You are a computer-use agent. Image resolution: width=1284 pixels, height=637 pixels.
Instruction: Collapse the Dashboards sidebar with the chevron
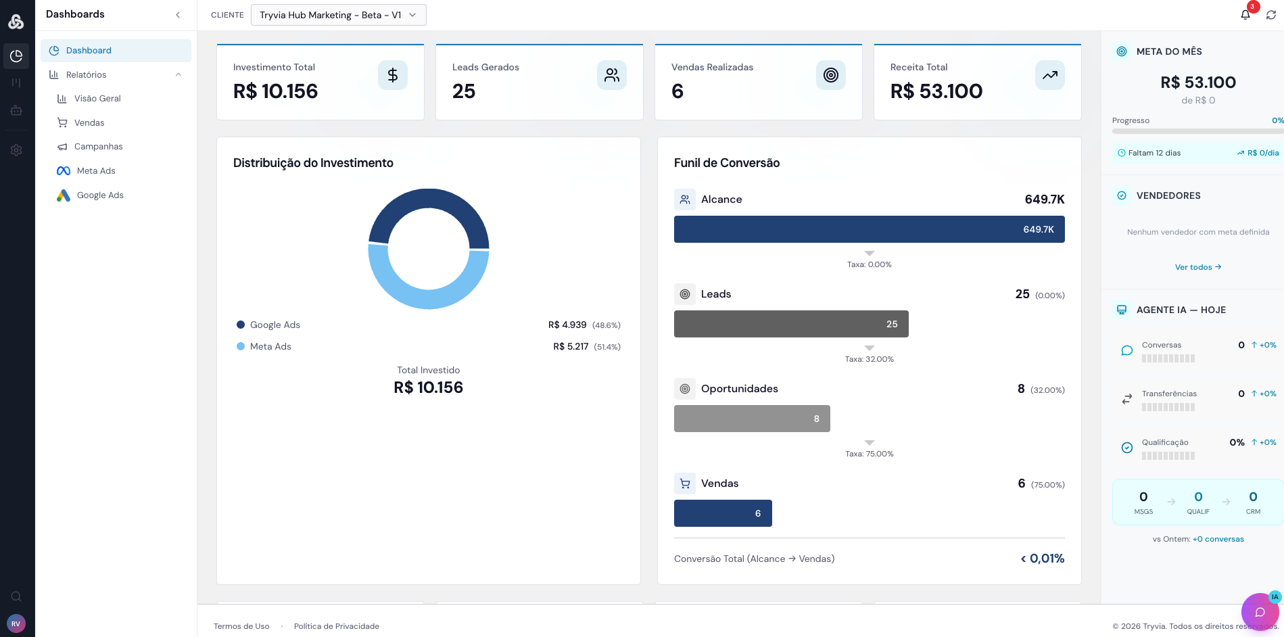coord(178,14)
